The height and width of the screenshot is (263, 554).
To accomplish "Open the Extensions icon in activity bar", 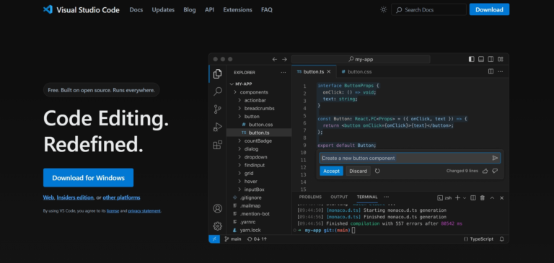I will [218, 145].
